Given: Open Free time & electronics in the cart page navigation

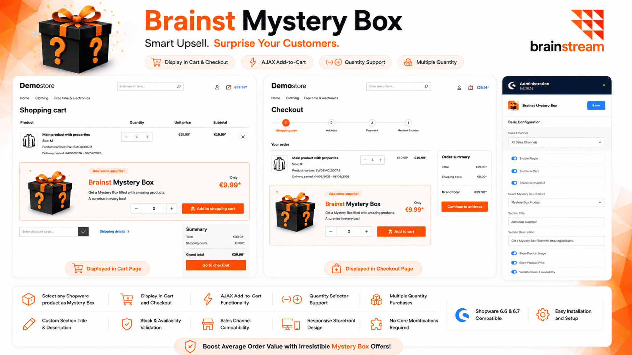Looking at the screenshot, I should [x=72, y=98].
